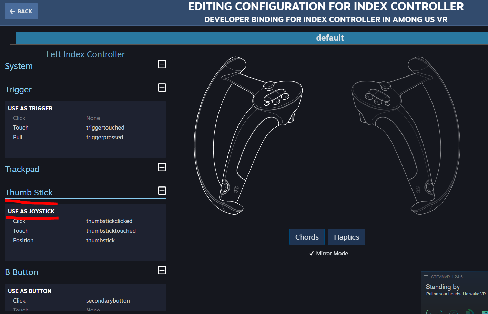This screenshot has height=314, width=488.
Task: Click the thumbstick Position row label
Action: [23, 240]
